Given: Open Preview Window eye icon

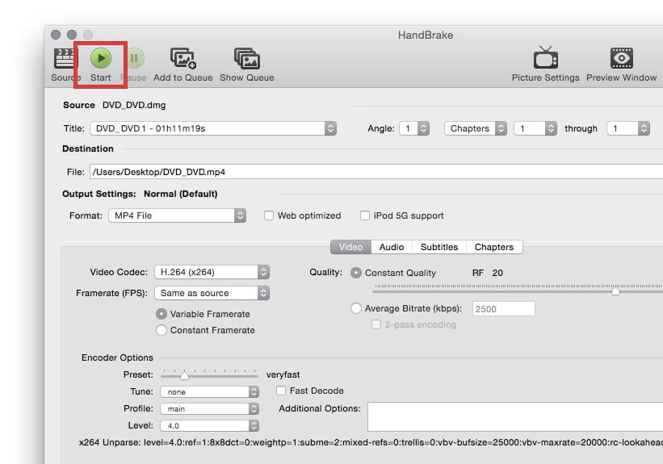Looking at the screenshot, I should coord(621,58).
